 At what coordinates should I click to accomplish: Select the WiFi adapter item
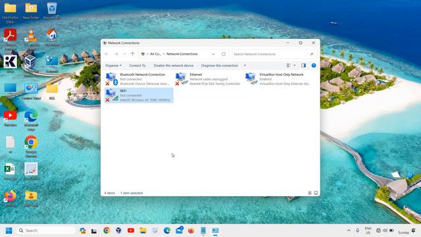point(139,95)
